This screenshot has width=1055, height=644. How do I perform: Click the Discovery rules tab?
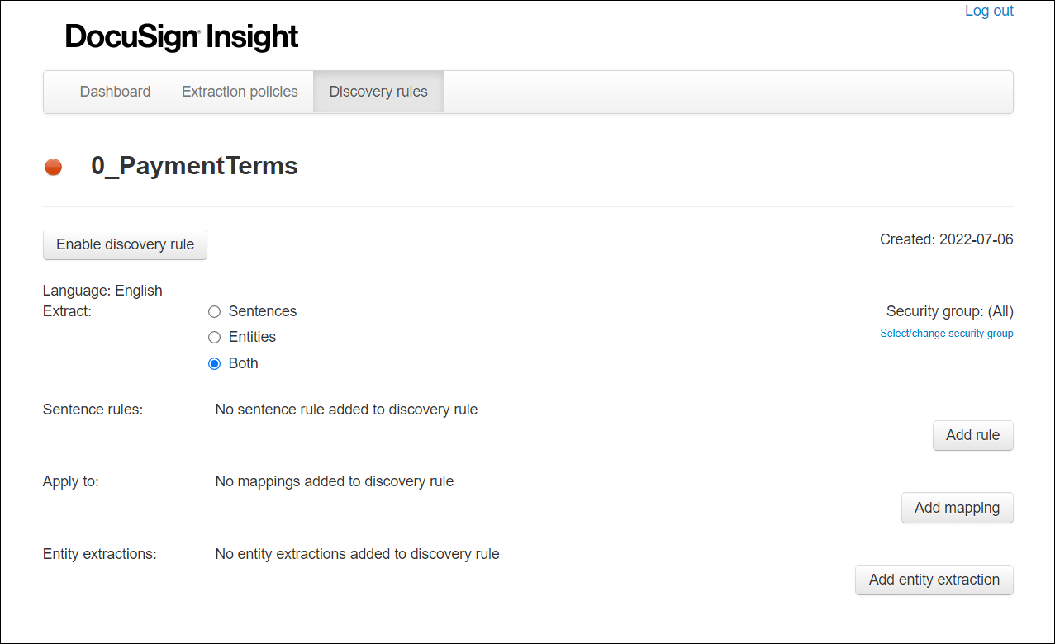(378, 91)
